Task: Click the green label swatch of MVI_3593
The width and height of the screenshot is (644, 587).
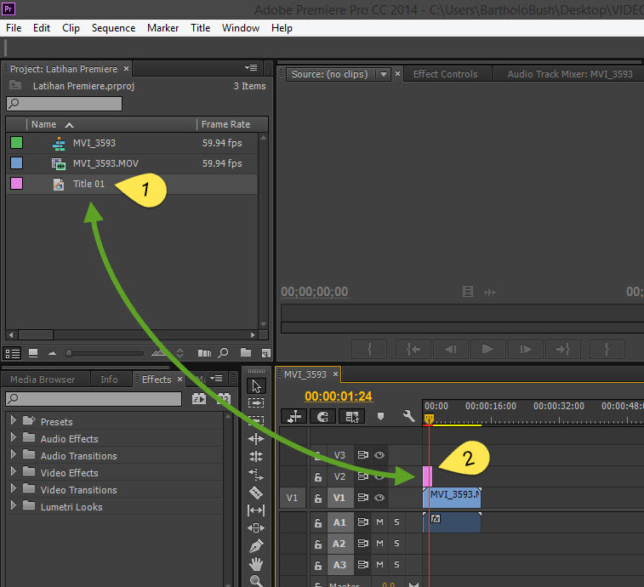Action: pyautogui.click(x=16, y=143)
